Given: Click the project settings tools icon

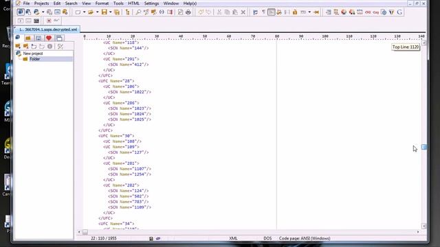Looking at the screenshot, I should 60,46.
